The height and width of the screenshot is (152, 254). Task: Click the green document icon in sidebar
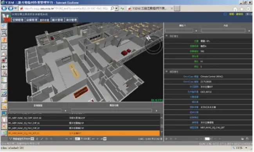point(4,133)
